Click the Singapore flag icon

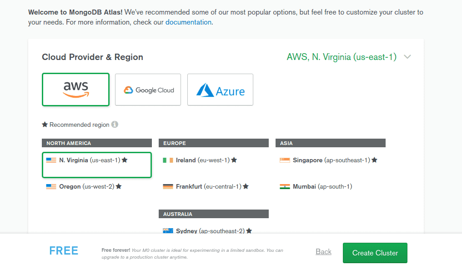pyautogui.click(x=285, y=160)
